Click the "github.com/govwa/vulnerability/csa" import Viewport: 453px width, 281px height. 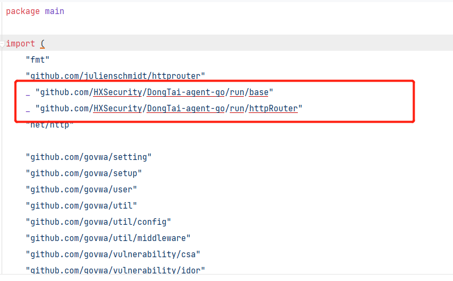[113, 254]
